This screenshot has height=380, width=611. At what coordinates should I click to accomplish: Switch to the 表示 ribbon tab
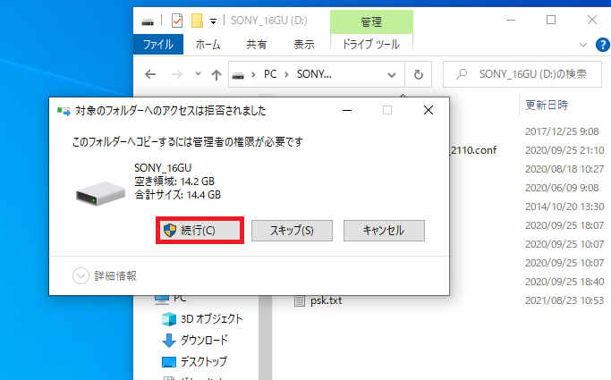304,45
